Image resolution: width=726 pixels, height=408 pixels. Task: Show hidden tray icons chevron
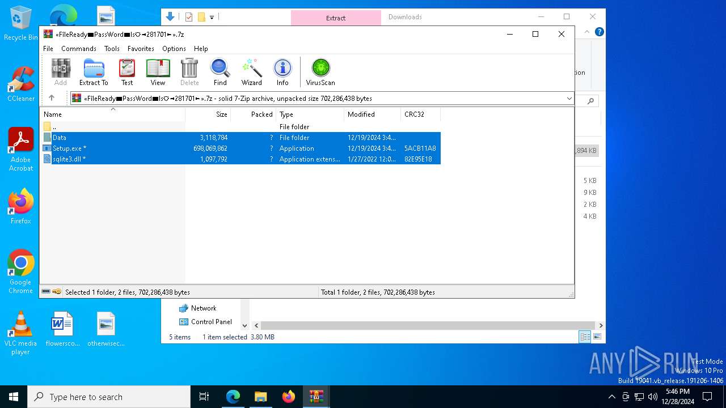(611, 397)
